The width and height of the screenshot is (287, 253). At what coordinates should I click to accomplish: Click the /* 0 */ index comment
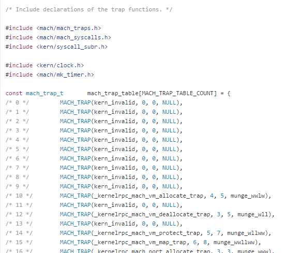(17, 102)
